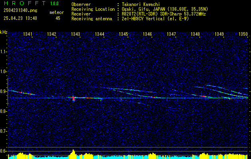
Task: Click the 1343 time marker
Action: pyautogui.click(x=75, y=34)
